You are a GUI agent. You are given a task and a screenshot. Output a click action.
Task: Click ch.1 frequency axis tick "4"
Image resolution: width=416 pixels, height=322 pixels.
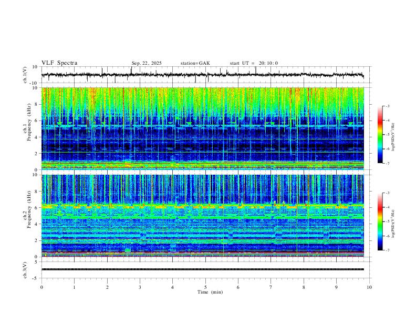point(36,137)
